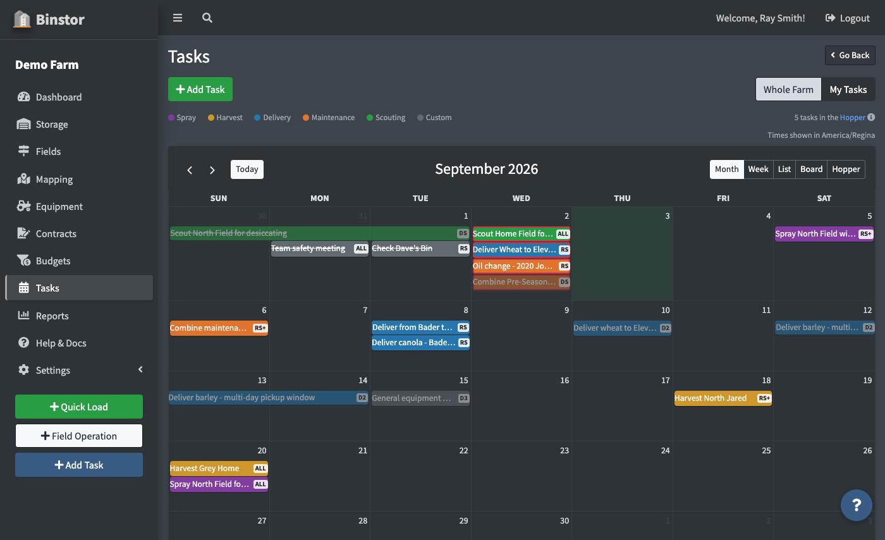
Task: Open the Combine maintenance task on Sept 6
Action: pyautogui.click(x=219, y=328)
